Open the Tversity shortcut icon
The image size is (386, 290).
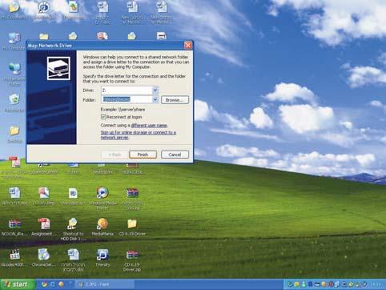click(103, 255)
